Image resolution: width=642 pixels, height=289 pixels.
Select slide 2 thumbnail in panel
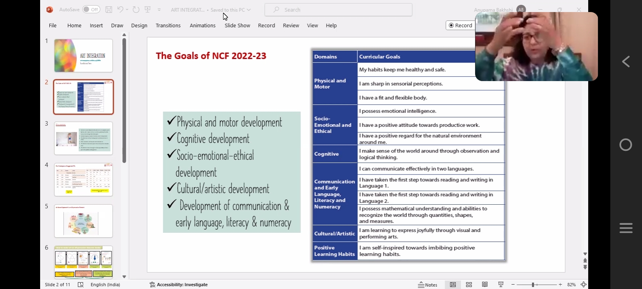point(83,97)
